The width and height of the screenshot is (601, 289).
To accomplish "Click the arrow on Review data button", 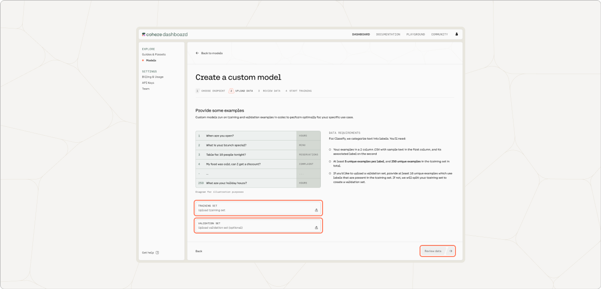I will [450, 251].
